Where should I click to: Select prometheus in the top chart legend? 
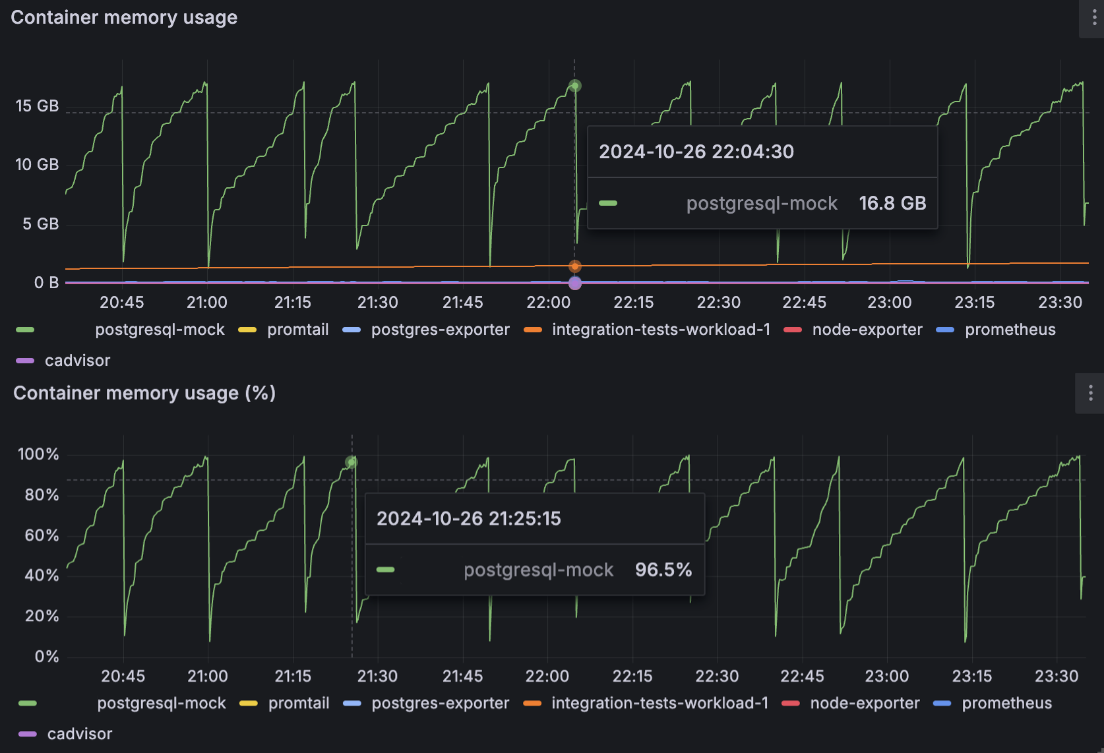1010,330
